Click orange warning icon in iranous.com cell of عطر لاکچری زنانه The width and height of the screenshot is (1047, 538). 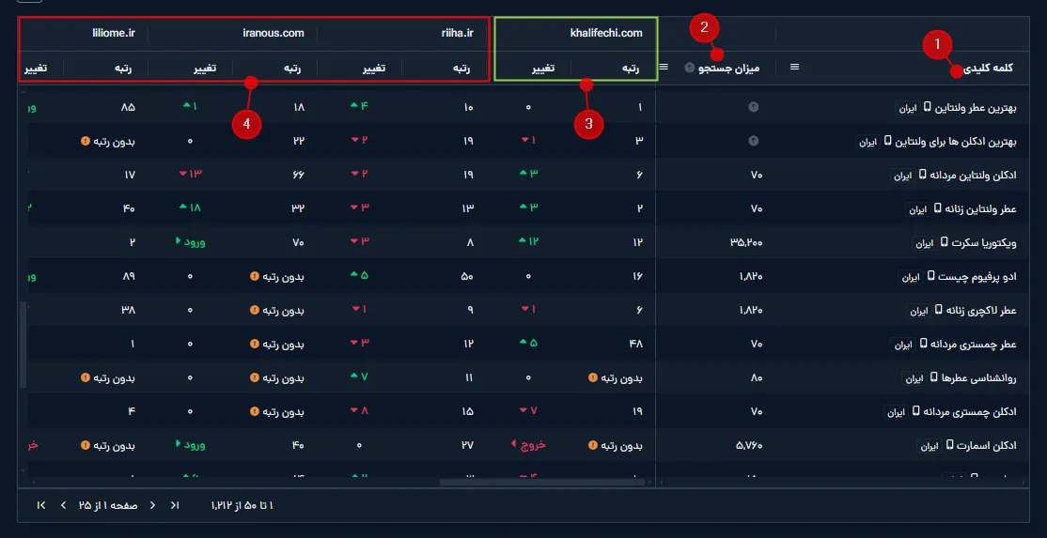(254, 310)
